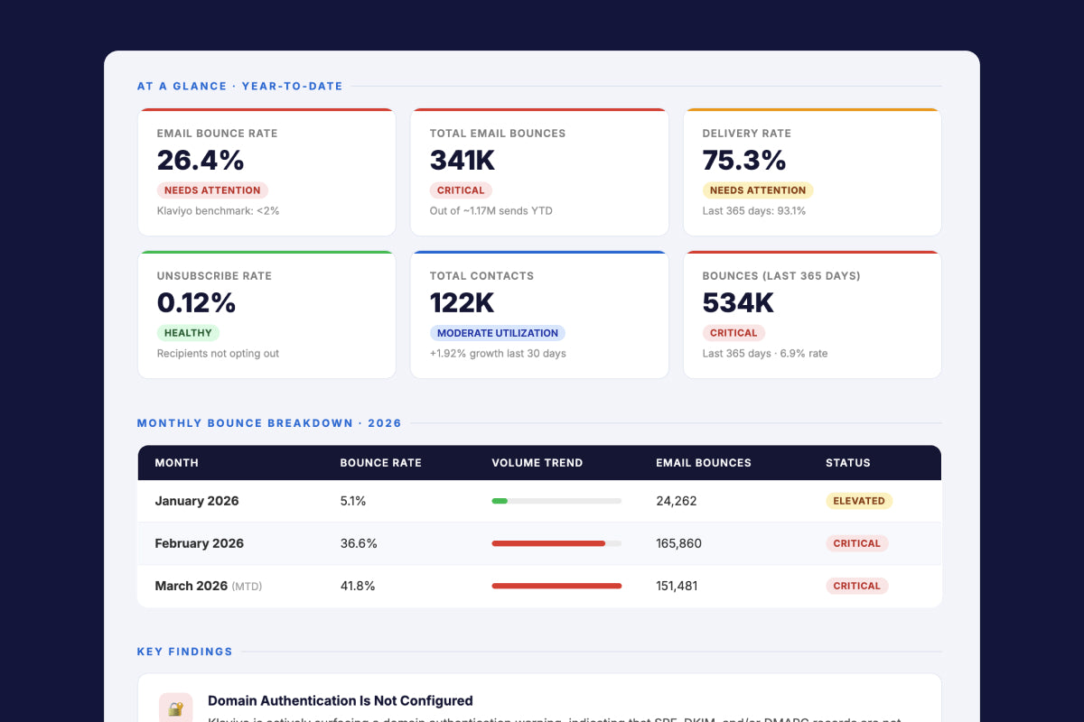
Task: Click the Healthy badge
Action: 188,333
